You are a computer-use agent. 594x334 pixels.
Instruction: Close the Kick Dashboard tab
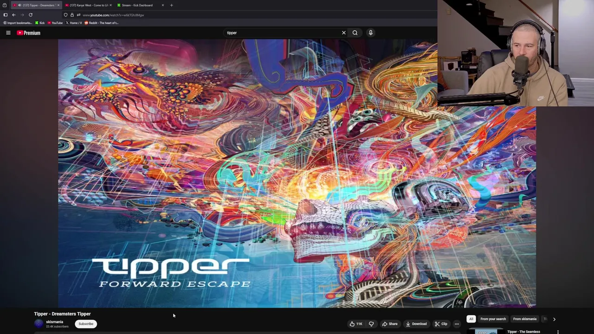tap(162, 5)
